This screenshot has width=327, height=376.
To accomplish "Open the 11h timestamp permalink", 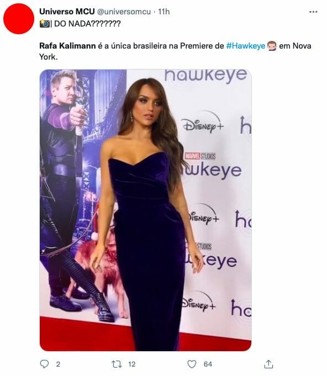I will point(164,12).
